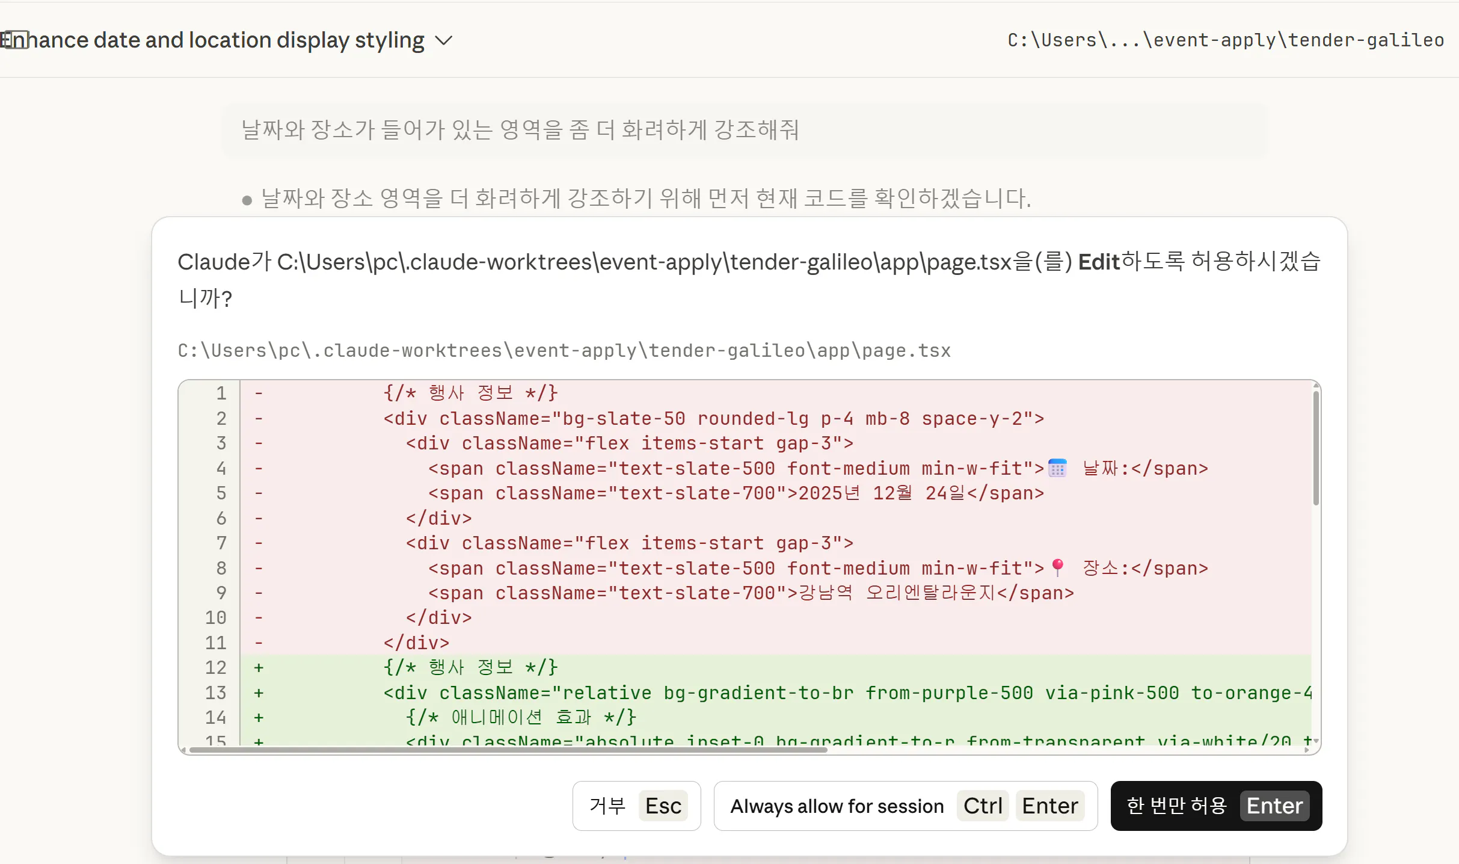Click the scroll-left arrow of the diff view
Screen dimensions: 1459x864
point(183,750)
